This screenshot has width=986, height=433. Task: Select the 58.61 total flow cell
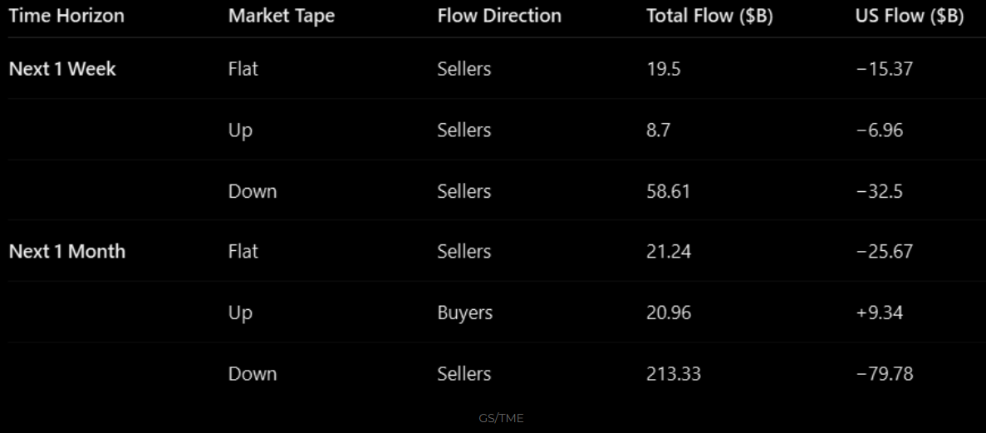669,191
